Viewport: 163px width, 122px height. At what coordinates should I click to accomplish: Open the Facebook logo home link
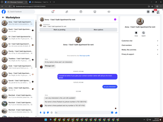(4, 12)
